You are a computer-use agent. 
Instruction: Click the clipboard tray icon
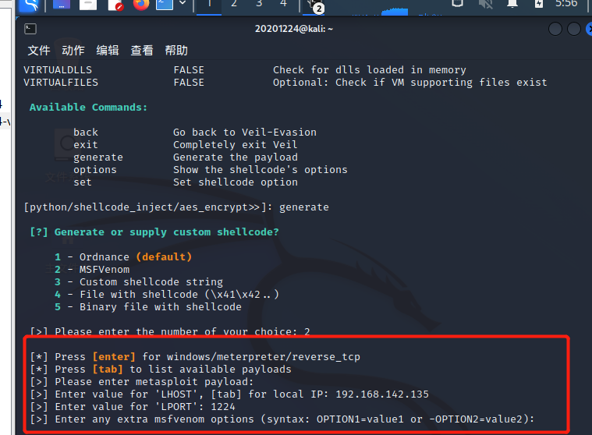(x=457, y=4)
